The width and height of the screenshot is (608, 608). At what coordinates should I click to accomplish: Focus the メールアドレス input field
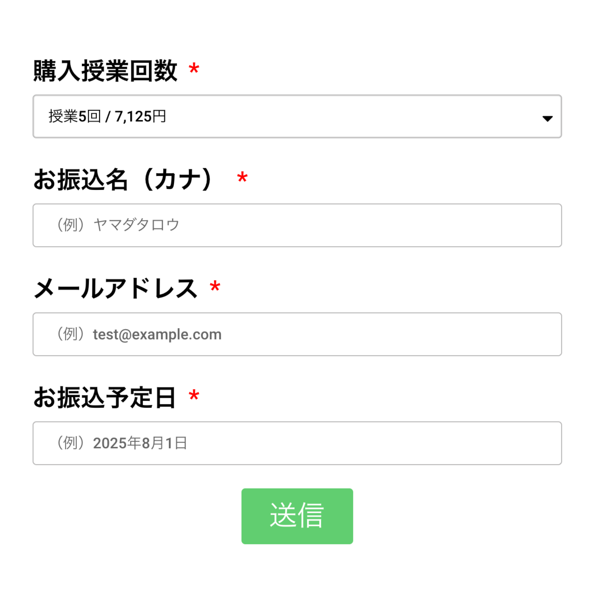[297, 334]
